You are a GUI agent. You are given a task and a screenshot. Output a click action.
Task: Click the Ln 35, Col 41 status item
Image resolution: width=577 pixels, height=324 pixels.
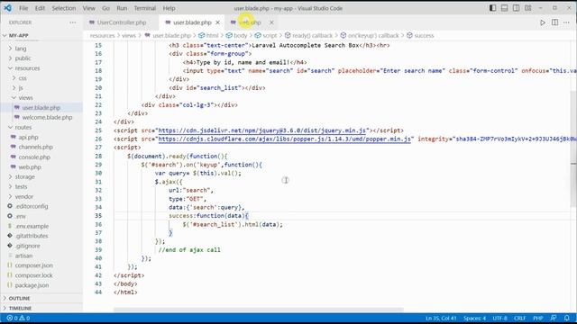pyautogui.click(x=441, y=318)
